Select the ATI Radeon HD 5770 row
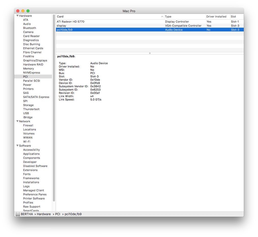This screenshot has width=258, height=237. (150, 22)
